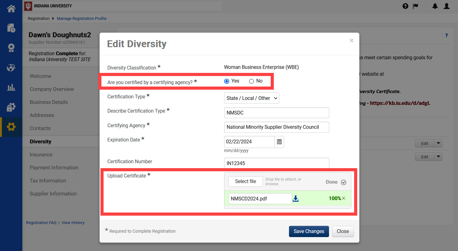The image size is (458, 251).
Task: Select No for certified by agency
Action: click(x=251, y=81)
